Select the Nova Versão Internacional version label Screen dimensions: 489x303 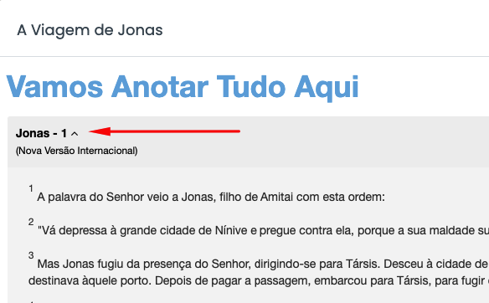click(77, 151)
